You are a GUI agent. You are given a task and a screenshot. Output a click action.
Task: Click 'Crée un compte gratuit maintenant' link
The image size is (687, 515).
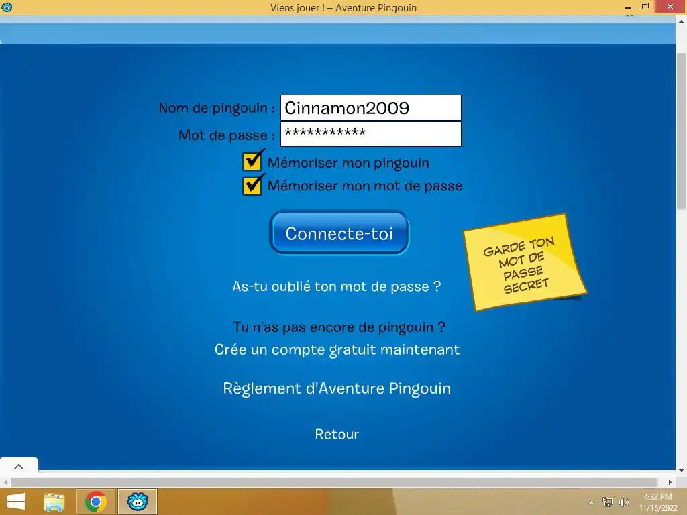337,350
